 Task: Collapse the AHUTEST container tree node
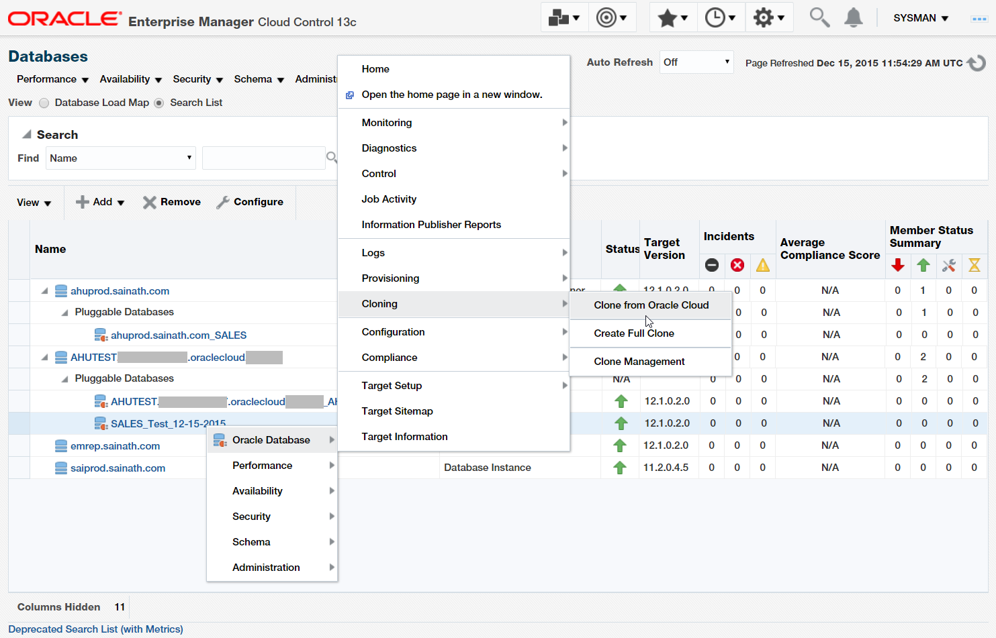coord(44,358)
